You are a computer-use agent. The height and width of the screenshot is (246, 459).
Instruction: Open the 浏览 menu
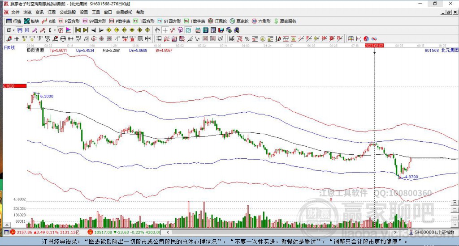pyautogui.click(x=27, y=12)
